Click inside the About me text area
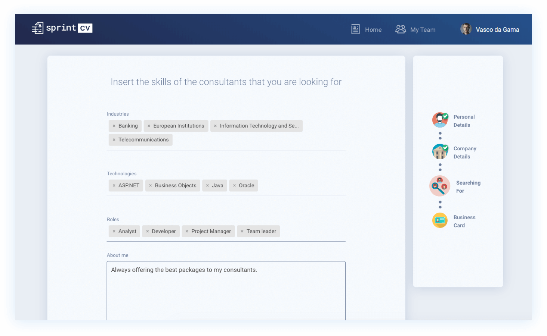This screenshot has width=547, height=336. 226,291
